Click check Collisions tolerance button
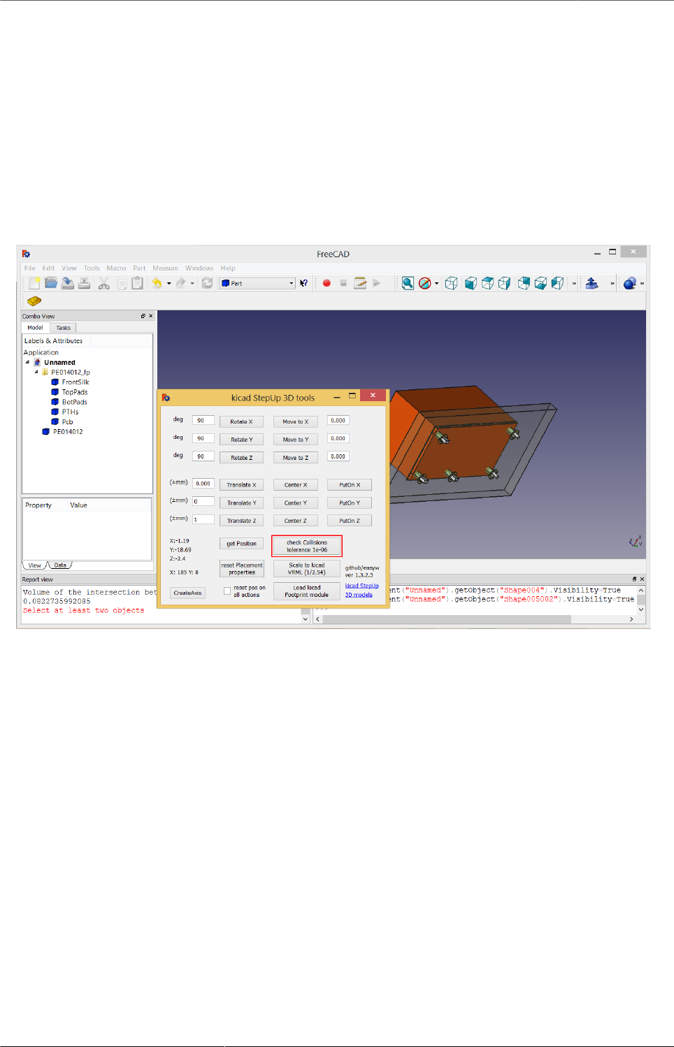The width and height of the screenshot is (674, 1047). coord(307,546)
